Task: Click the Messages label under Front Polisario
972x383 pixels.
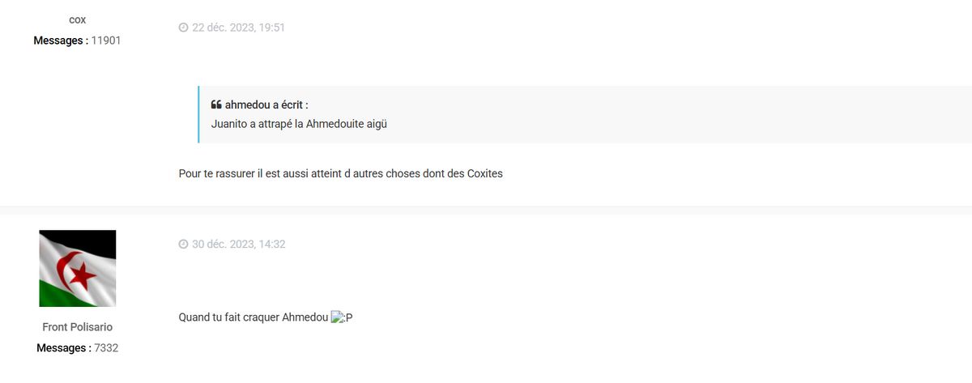Action: (x=64, y=348)
